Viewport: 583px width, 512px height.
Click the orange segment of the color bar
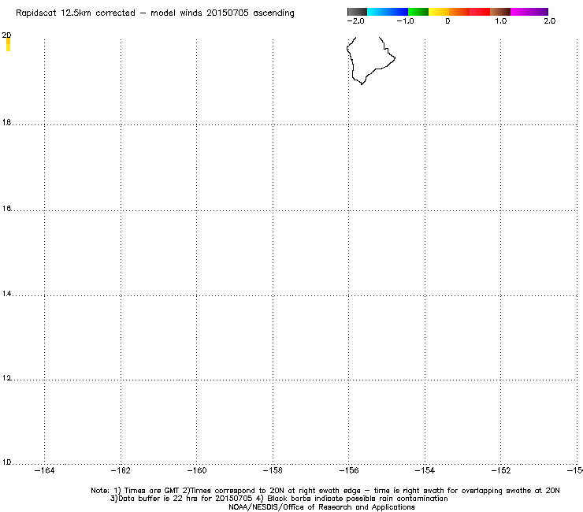459,12
